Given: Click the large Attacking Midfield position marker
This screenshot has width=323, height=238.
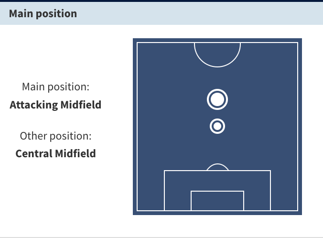Looking at the screenshot, I should [x=217, y=99].
